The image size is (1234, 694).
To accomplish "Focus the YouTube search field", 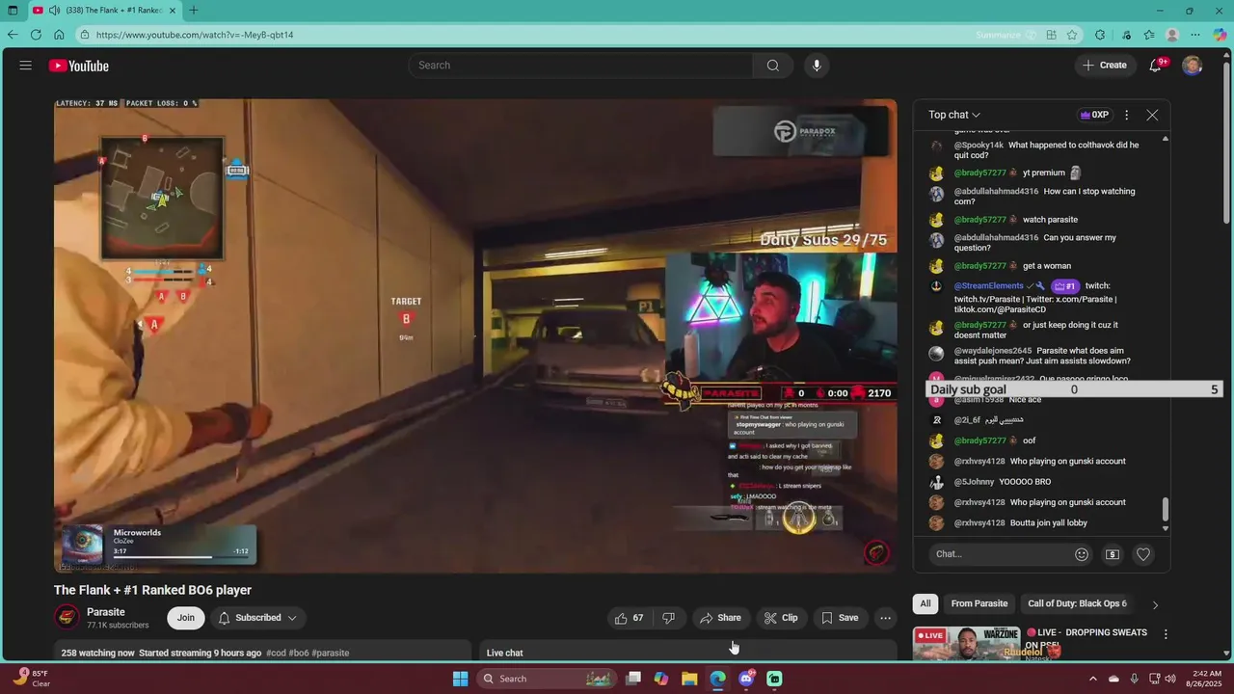I will click(580, 66).
